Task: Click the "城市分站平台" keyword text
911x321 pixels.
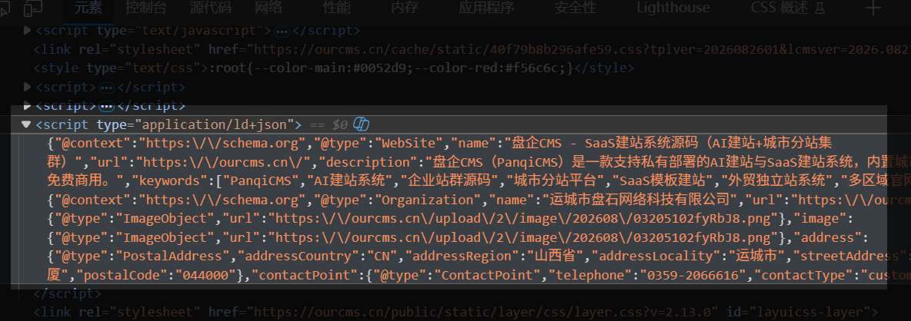Action: click(556, 180)
